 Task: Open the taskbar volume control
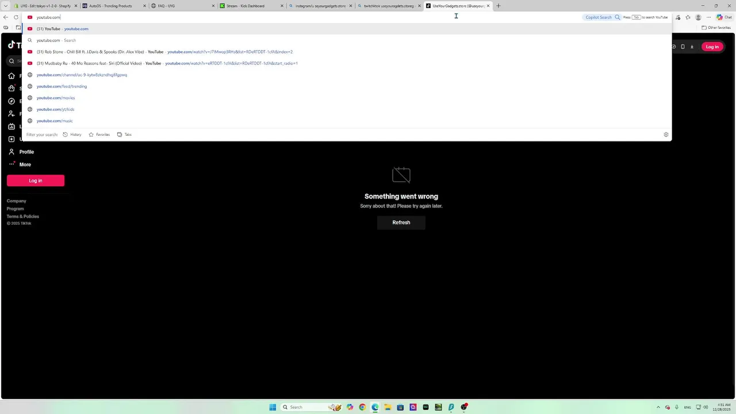point(706,407)
